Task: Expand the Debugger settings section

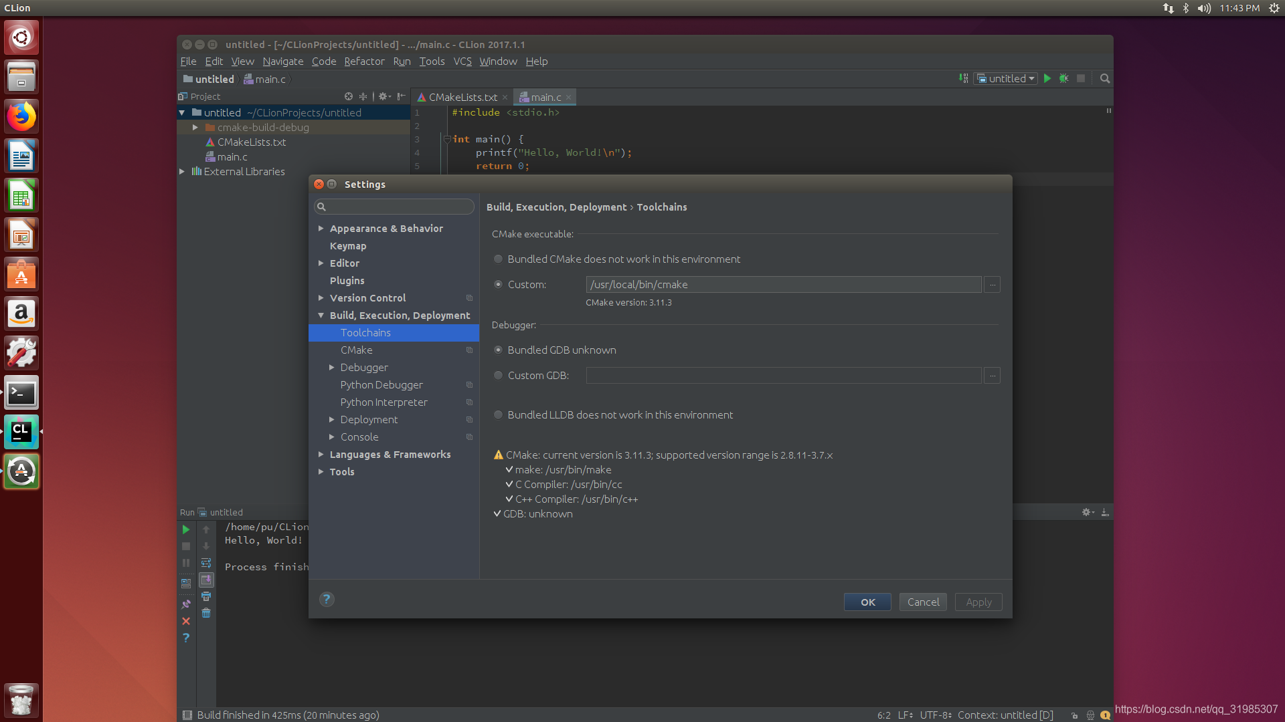Action: pyautogui.click(x=333, y=368)
